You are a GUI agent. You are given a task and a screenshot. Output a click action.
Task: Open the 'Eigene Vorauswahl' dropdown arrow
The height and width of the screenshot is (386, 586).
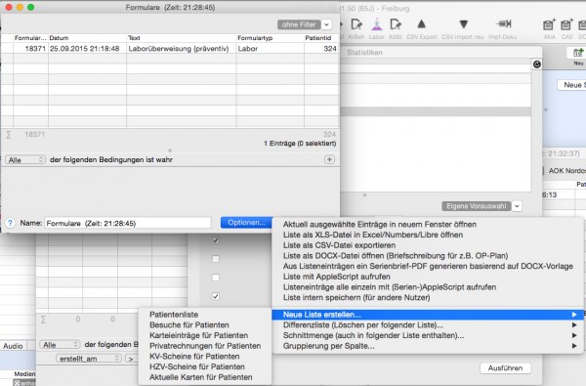(x=517, y=206)
